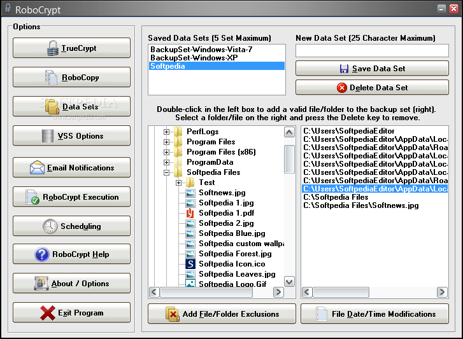Click the File Date/Time document icon
463x339 pixels.
click(322, 314)
